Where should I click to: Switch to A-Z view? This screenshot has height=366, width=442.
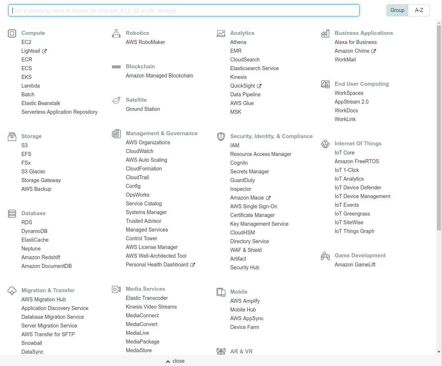(x=419, y=10)
